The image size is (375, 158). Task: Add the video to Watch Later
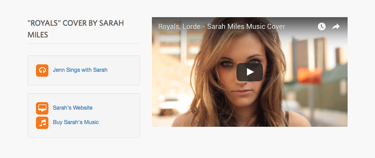[322, 27]
